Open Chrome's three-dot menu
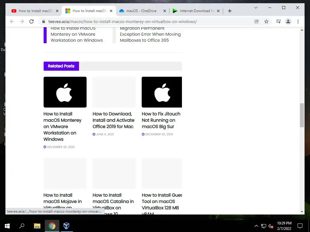Screen dimensions: 310x232 [298, 21]
